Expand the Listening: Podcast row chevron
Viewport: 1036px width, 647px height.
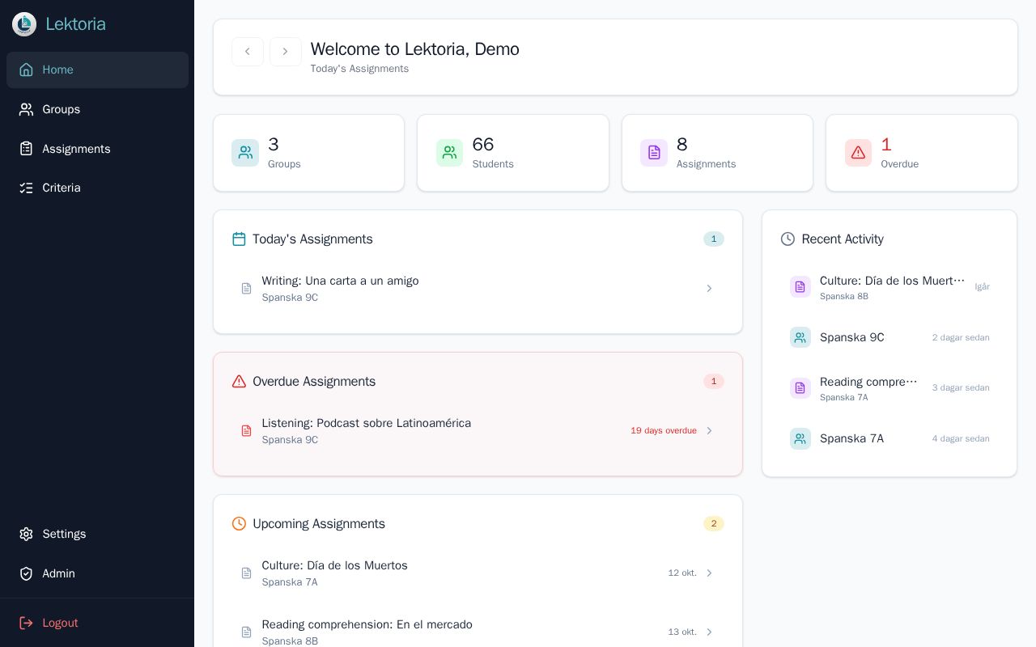[709, 431]
